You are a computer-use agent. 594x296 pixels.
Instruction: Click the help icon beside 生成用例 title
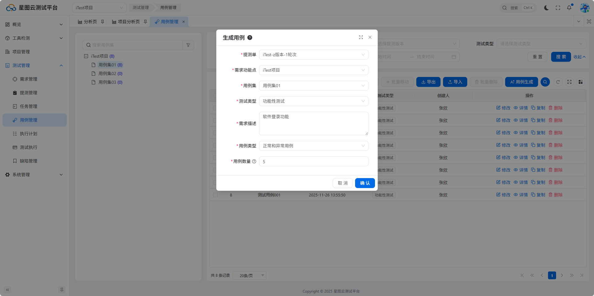click(x=250, y=38)
